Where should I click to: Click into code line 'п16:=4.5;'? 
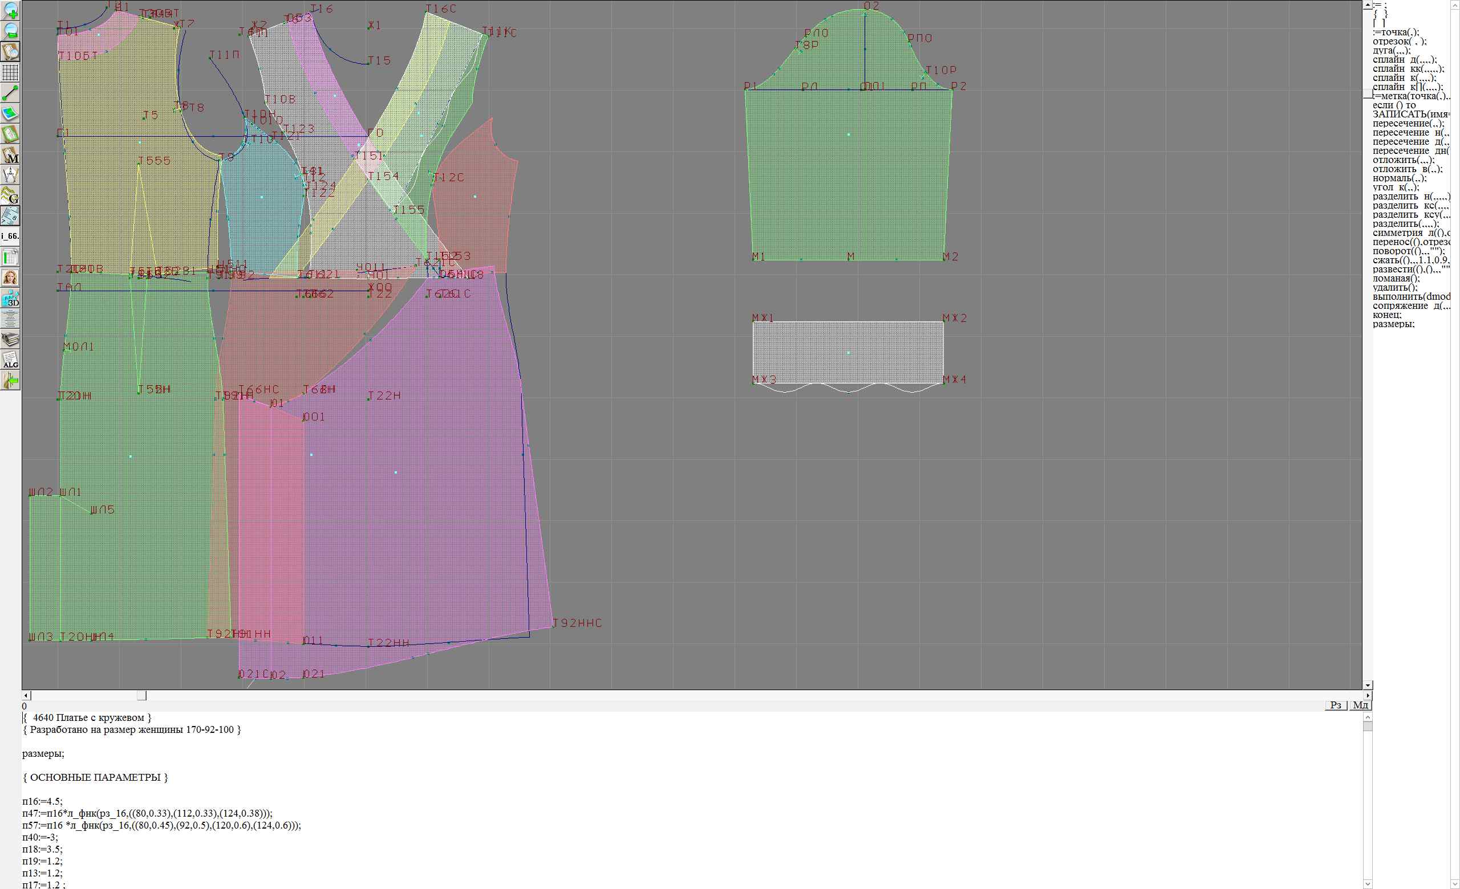pyautogui.click(x=42, y=801)
